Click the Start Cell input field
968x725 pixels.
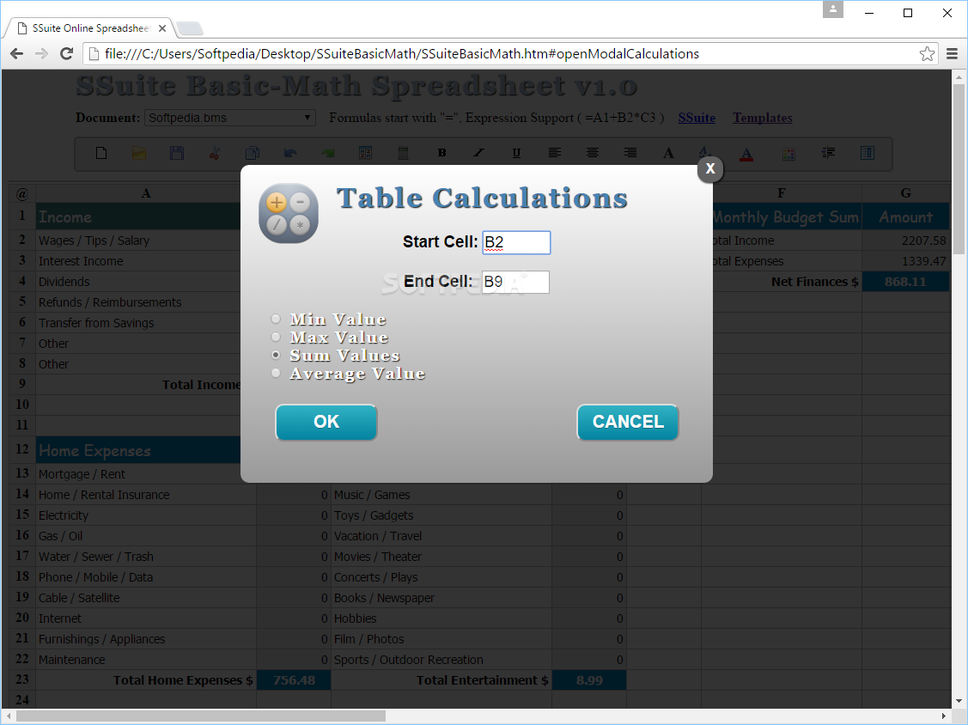516,242
